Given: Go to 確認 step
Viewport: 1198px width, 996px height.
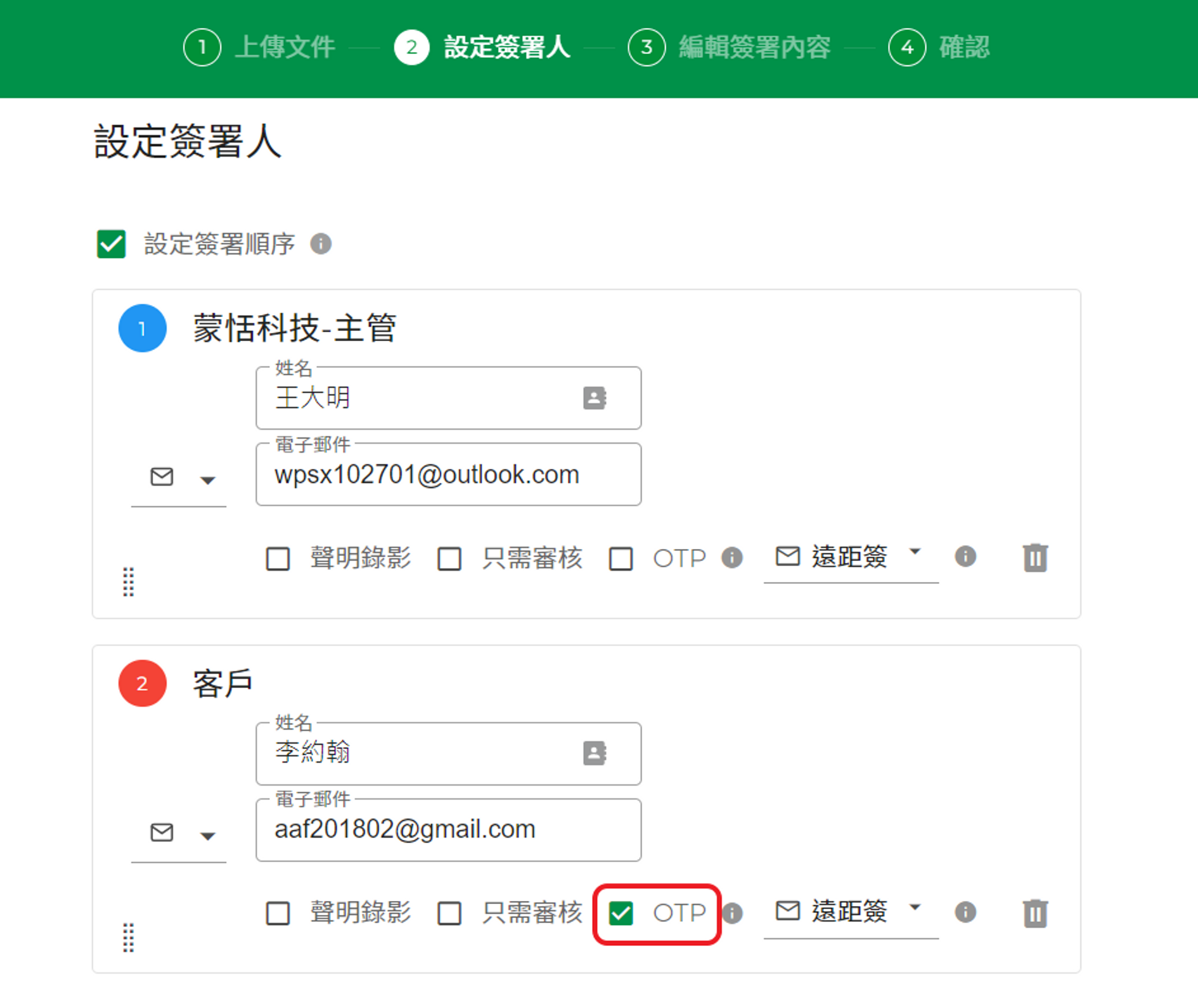Looking at the screenshot, I should [964, 48].
